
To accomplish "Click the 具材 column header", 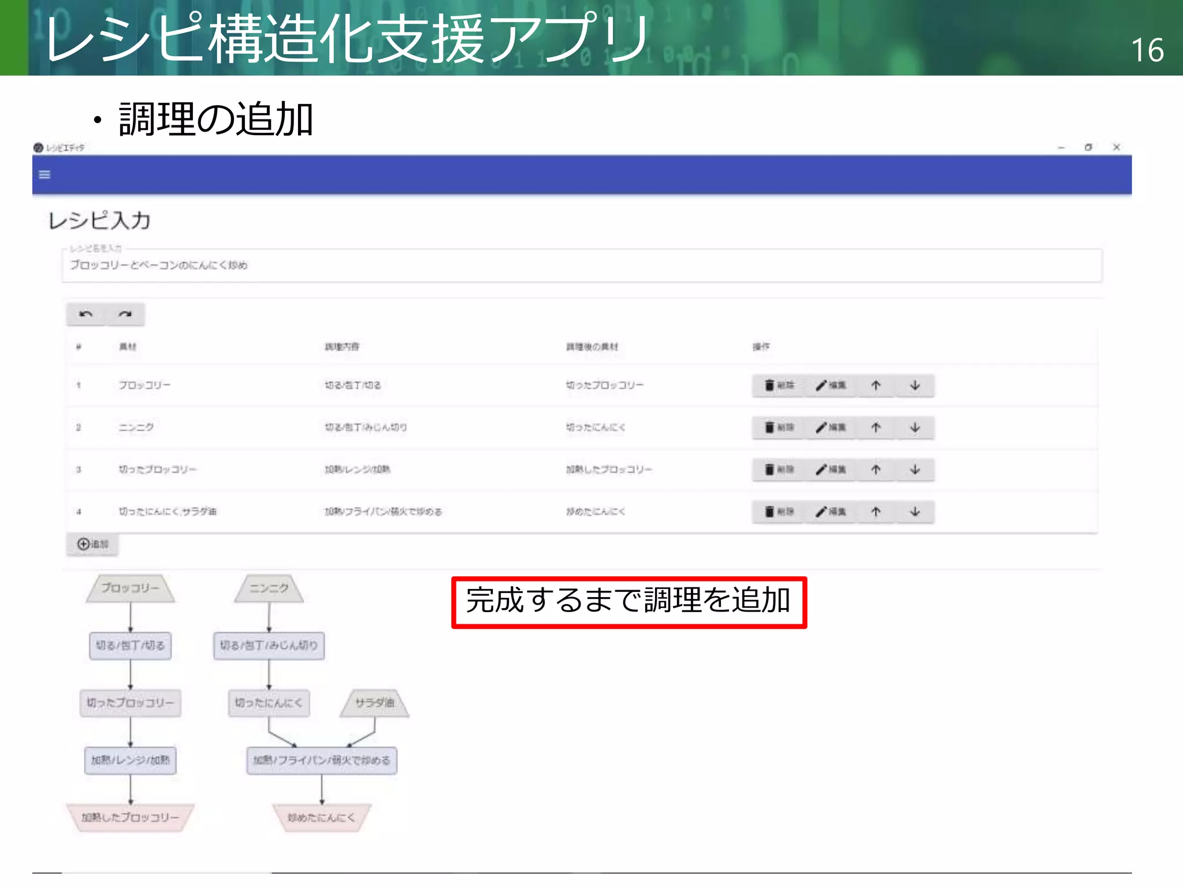I will click(x=128, y=346).
